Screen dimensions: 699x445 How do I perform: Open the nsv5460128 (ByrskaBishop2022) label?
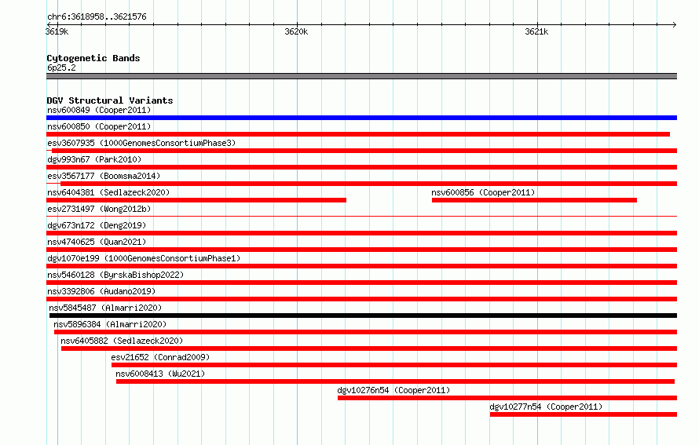115,275
